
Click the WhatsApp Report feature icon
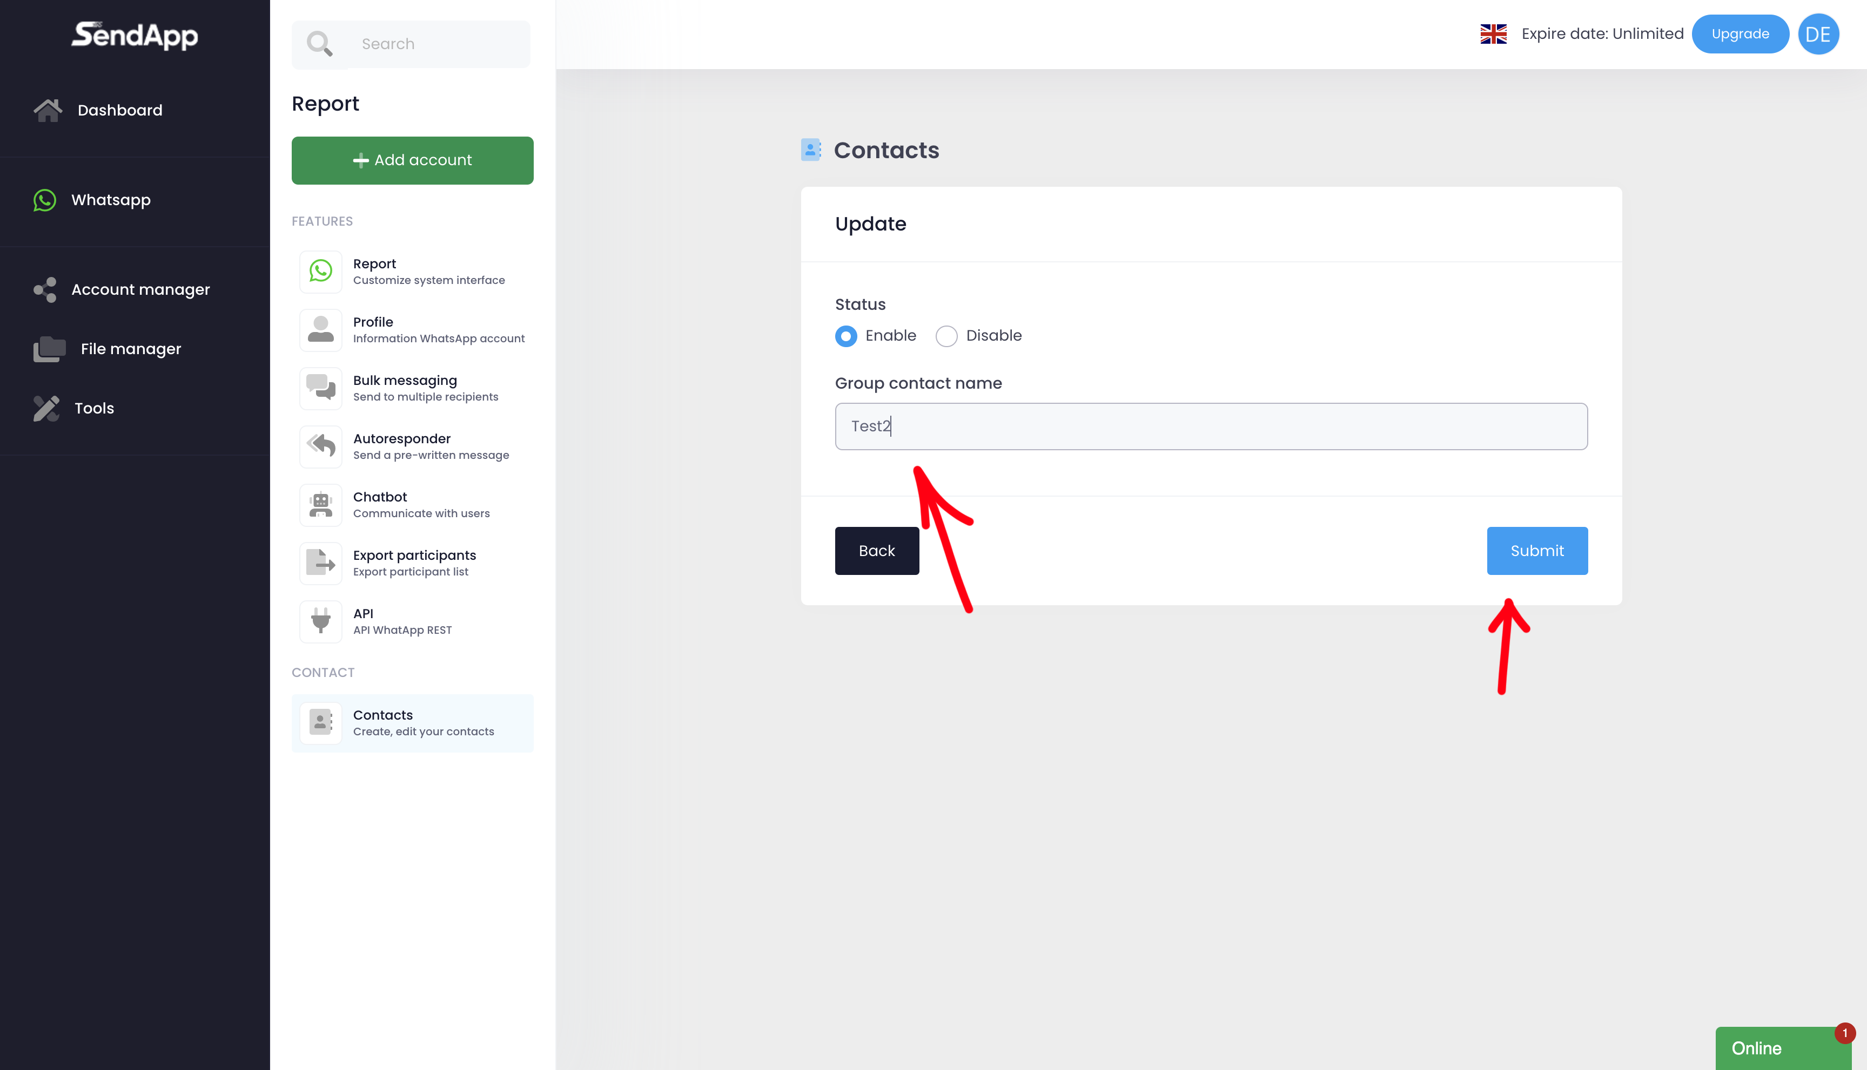(x=320, y=271)
